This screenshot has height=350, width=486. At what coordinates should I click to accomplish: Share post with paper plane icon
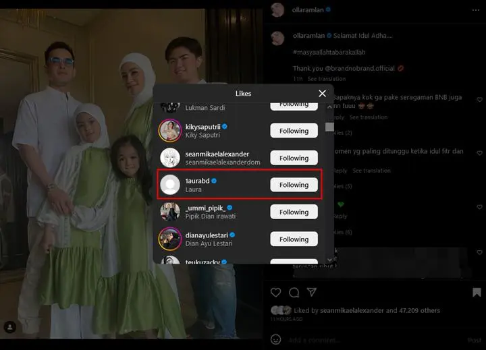pos(311,292)
